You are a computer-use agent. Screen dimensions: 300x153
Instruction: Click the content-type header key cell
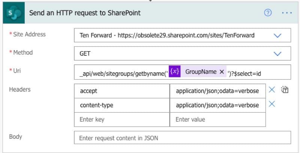(x=122, y=105)
